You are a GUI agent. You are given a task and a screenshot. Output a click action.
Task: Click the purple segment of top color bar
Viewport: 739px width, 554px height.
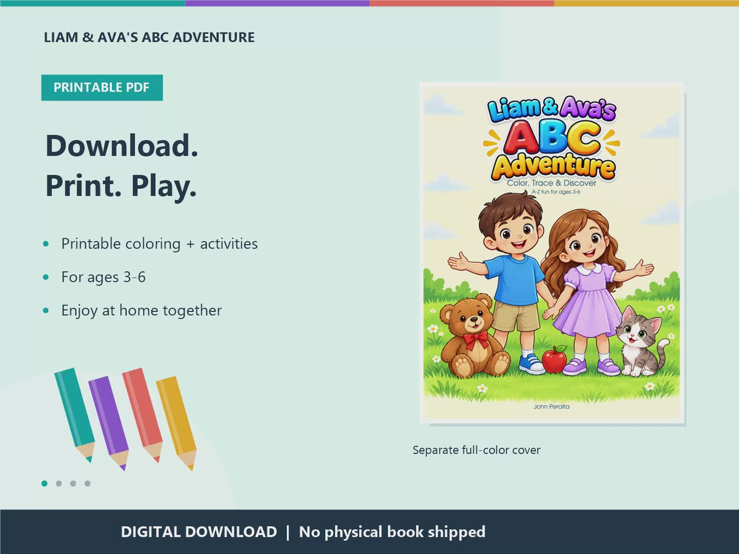click(277, 3)
